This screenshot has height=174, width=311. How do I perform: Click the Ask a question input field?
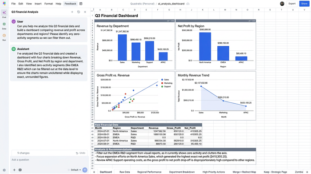[x=49, y=160]
